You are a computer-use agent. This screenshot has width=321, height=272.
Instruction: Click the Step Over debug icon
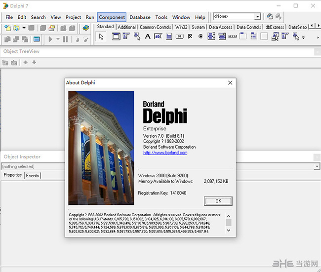click(x=86, y=39)
